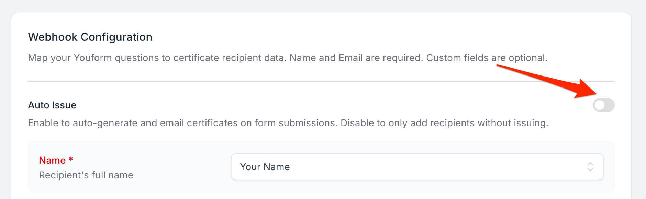Click the "Map your Youform questions" description
Screen dimensions: 646x199
tap(157, 58)
